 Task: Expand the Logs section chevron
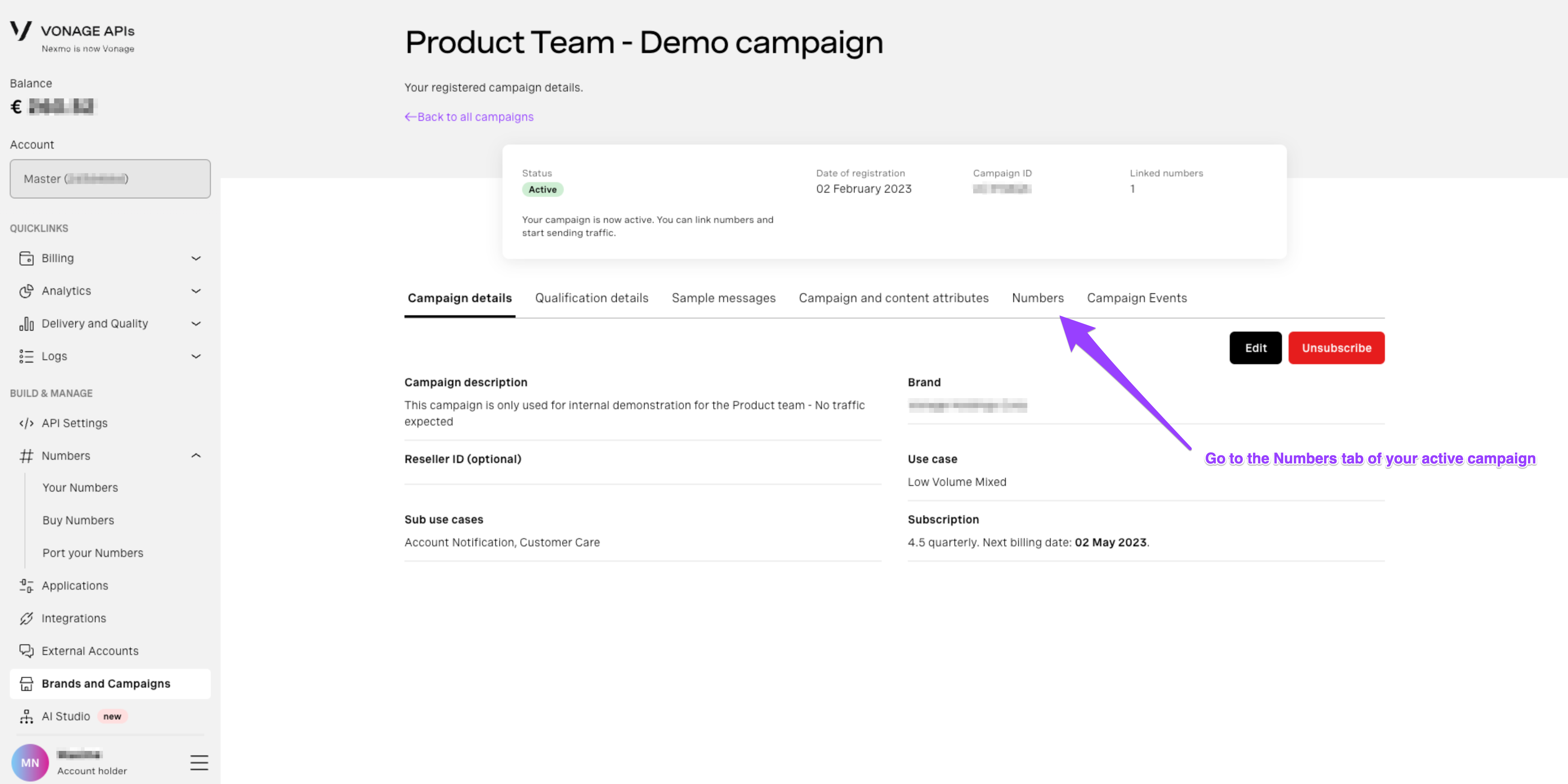[196, 356]
